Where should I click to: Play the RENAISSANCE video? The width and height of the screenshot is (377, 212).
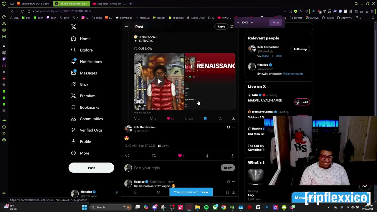coord(159,82)
